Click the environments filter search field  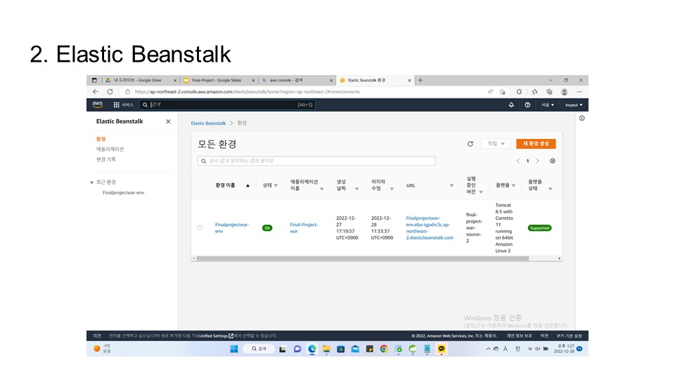pos(316,161)
